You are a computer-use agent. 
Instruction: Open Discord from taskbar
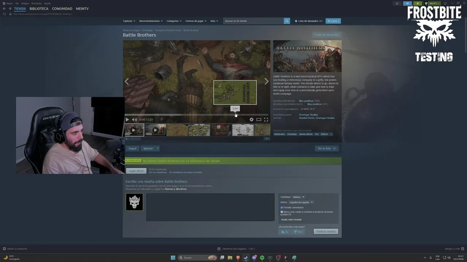pos(254,258)
